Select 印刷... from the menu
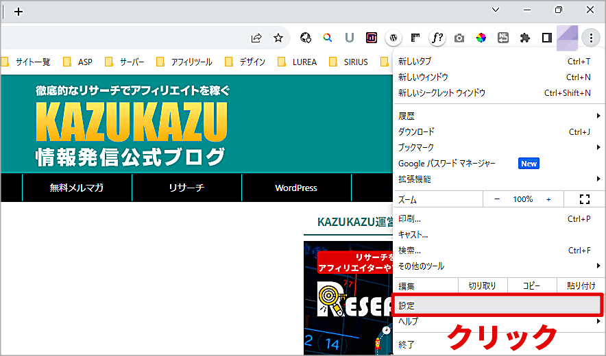This screenshot has height=356, width=606. (x=499, y=219)
